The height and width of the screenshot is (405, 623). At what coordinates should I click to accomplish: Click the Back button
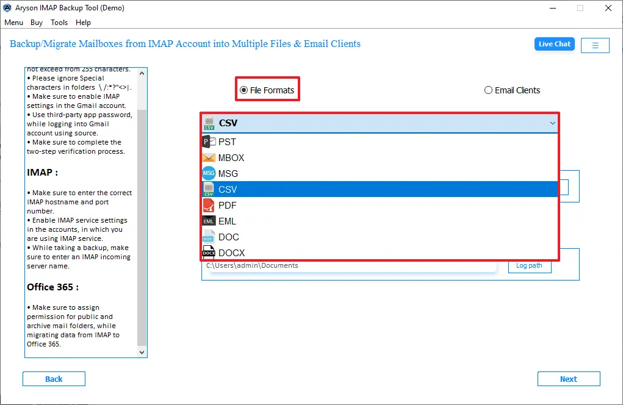[54, 379]
